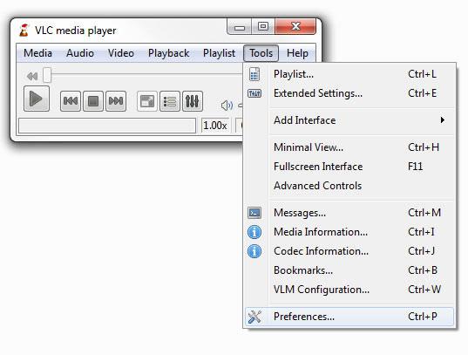Select Extended Settings... menu entry

click(349, 93)
